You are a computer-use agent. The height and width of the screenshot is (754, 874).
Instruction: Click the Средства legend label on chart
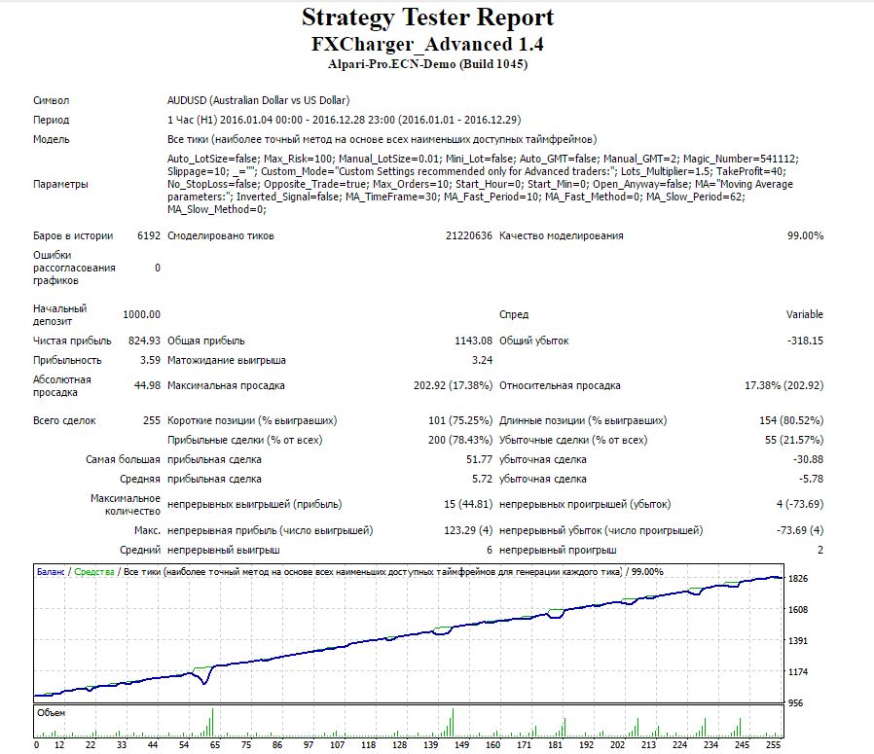point(94,572)
